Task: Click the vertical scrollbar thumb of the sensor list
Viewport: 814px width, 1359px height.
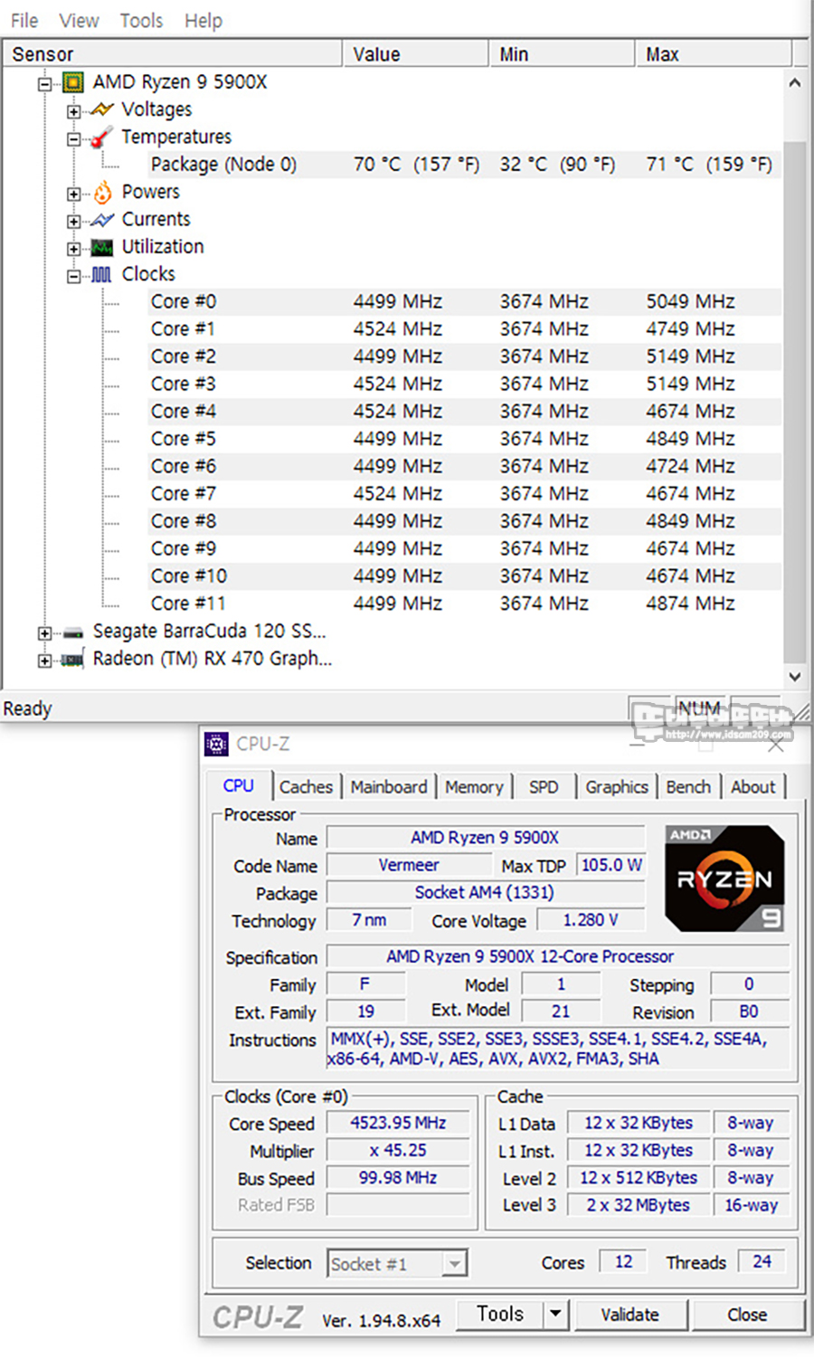Action: pos(794,403)
